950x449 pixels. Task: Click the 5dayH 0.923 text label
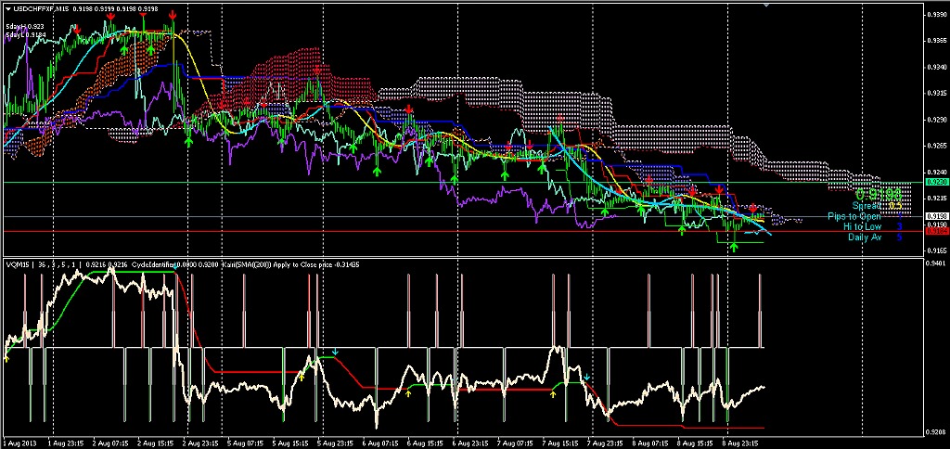22,26
